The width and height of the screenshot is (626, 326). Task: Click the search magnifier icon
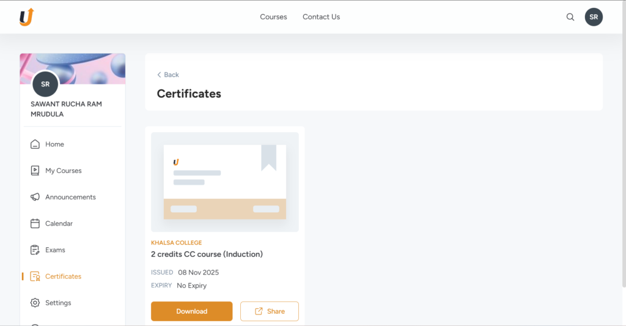pos(570,17)
